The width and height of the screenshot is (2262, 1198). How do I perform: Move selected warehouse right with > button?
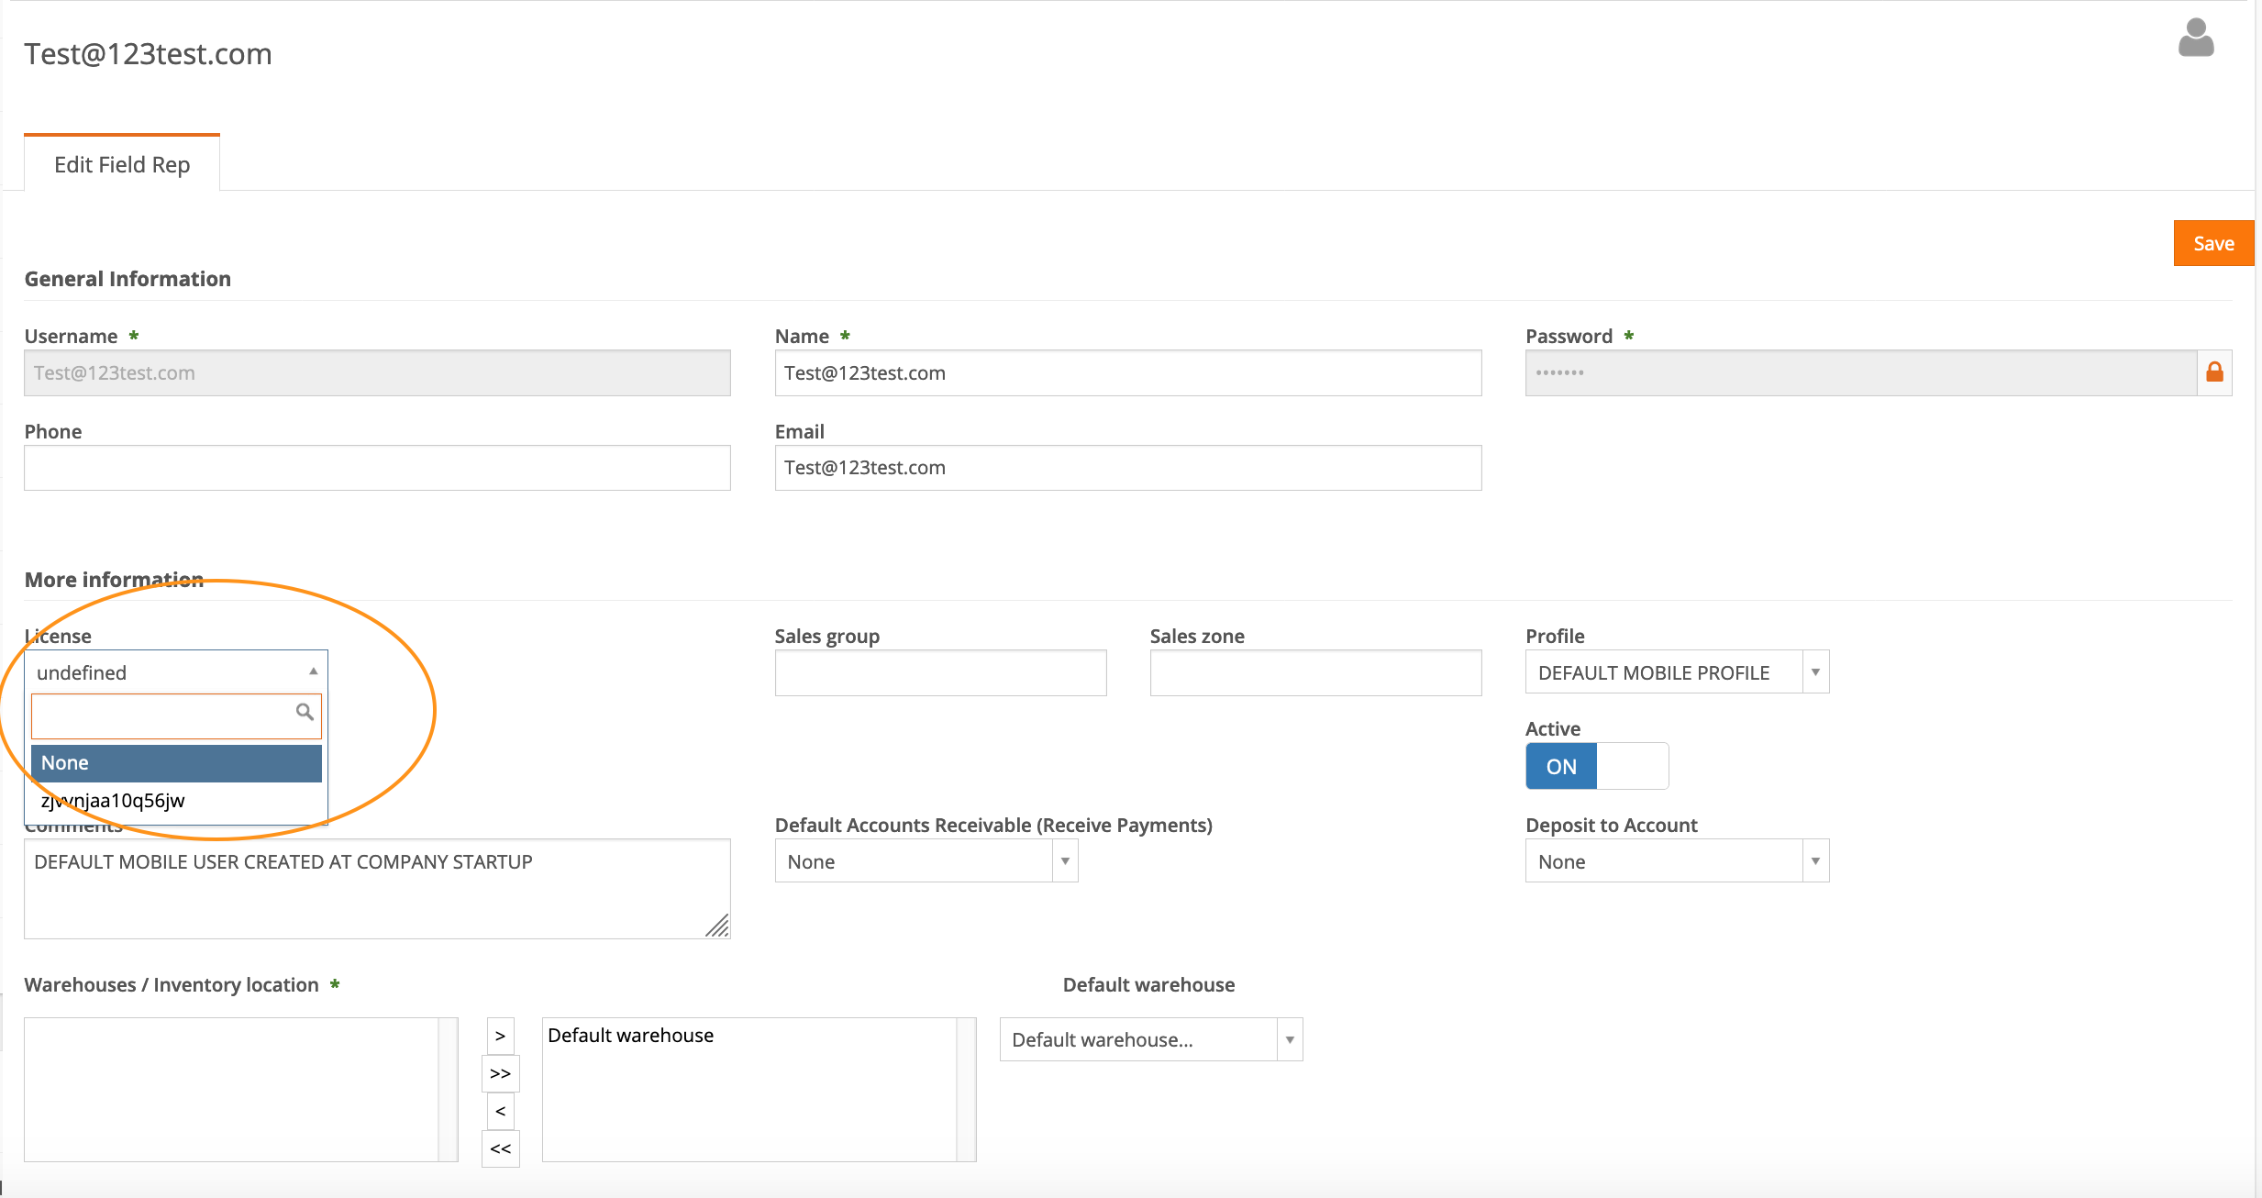point(500,1036)
